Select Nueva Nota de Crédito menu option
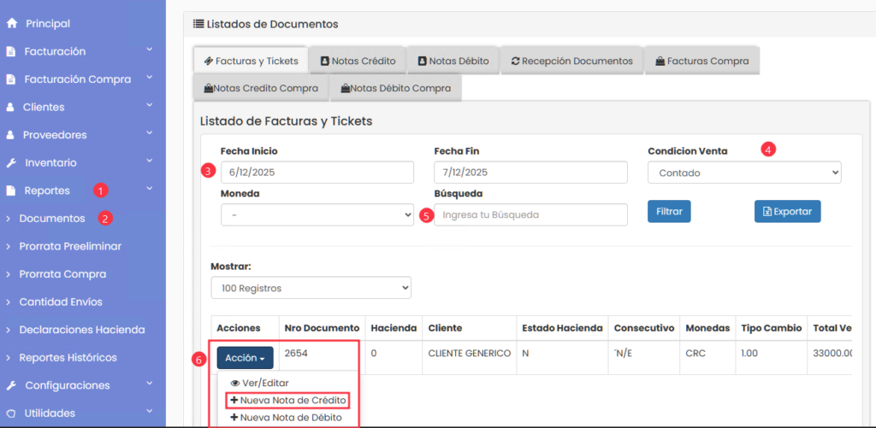The image size is (876, 428). (x=288, y=400)
